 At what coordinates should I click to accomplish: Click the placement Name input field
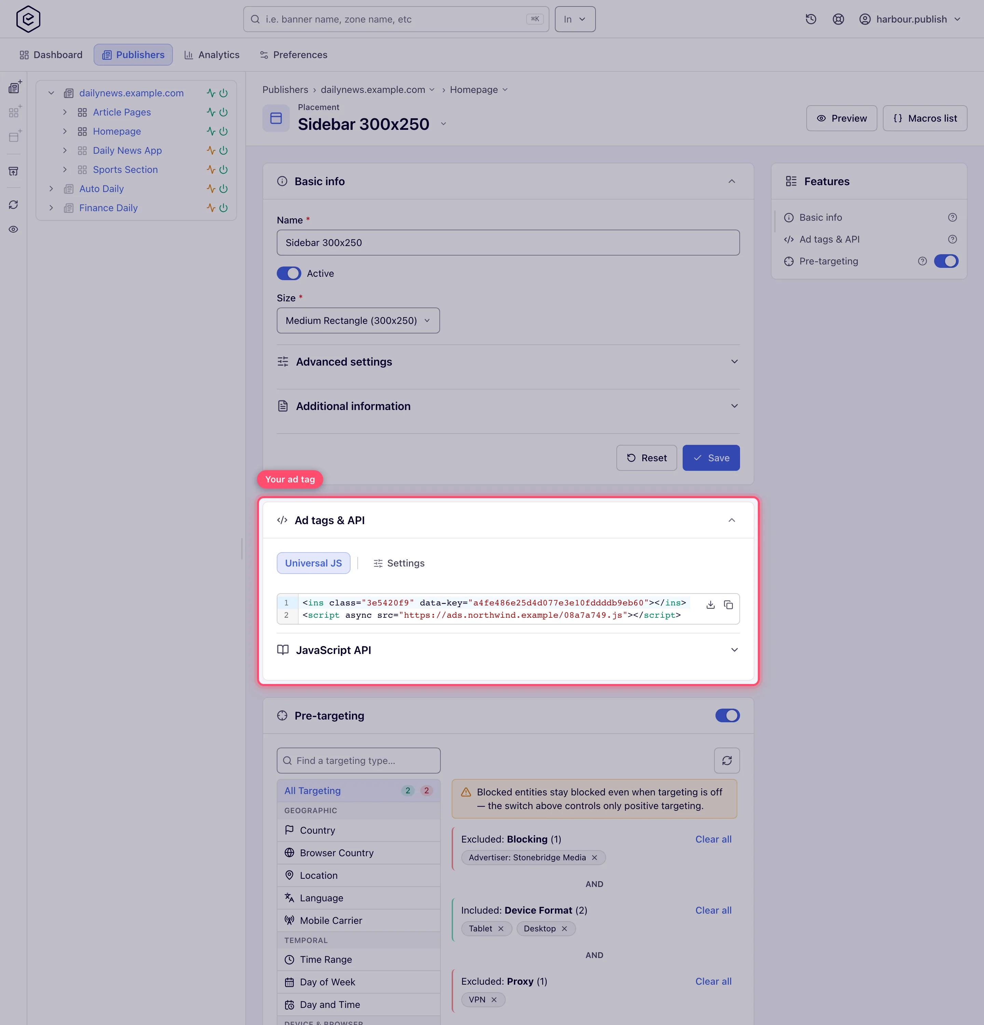[x=508, y=243]
